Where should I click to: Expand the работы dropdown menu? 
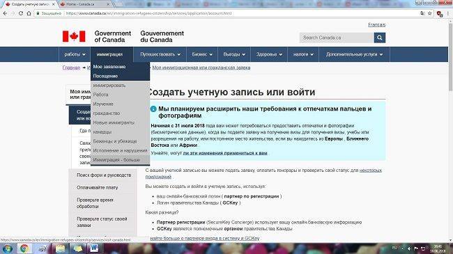click(x=75, y=54)
